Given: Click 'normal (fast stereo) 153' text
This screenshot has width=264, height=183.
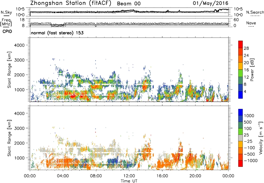Looking at the screenshot, I should pos(57,33).
